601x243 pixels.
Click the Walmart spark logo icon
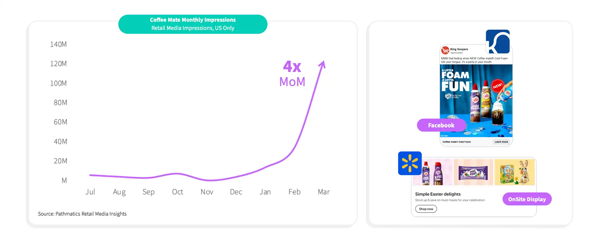410,163
